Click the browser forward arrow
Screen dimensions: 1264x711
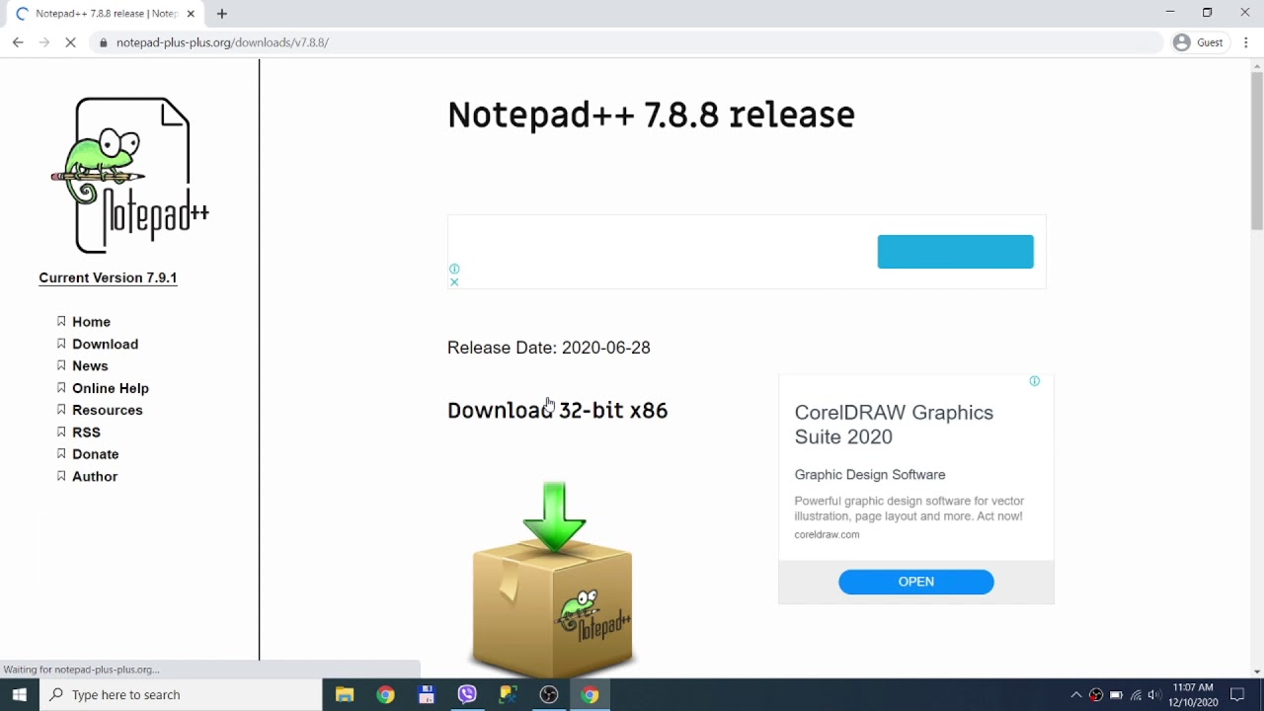43,42
